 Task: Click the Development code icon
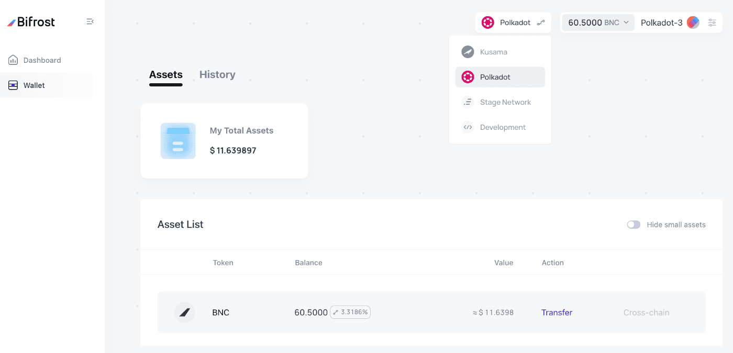(468, 127)
